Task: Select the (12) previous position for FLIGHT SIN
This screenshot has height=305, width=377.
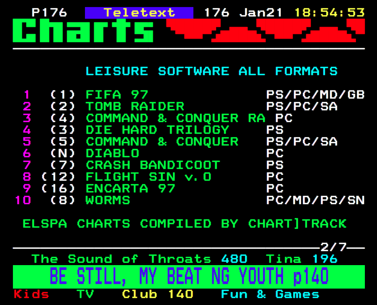Action: pyautogui.click(x=58, y=177)
